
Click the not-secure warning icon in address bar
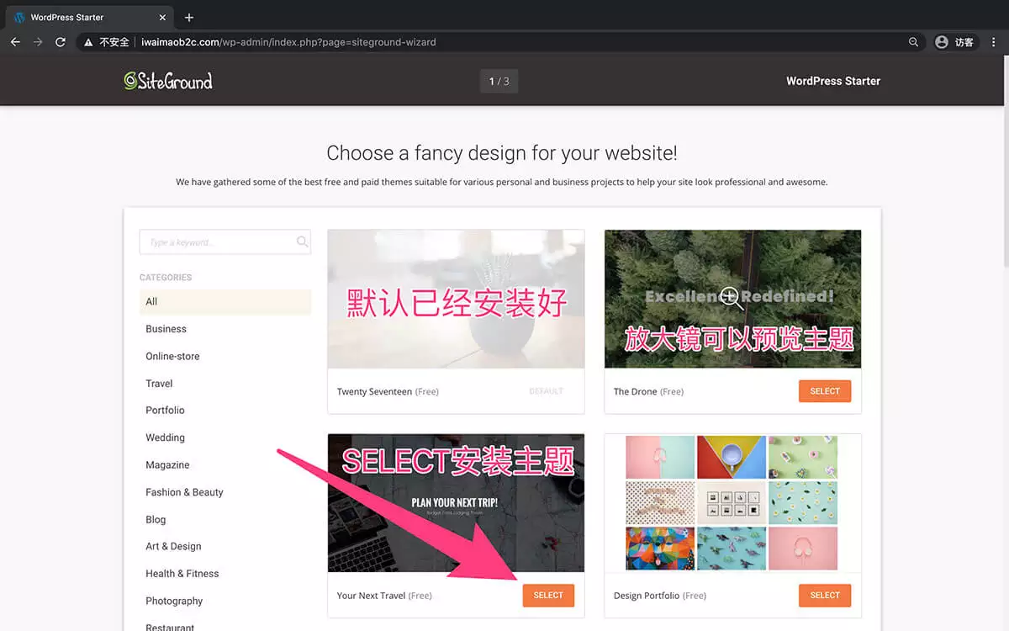[x=87, y=41]
